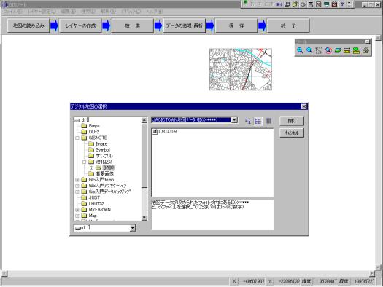Collapse the GISNOTE folder node
383x287 pixels.
click(x=77, y=138)
